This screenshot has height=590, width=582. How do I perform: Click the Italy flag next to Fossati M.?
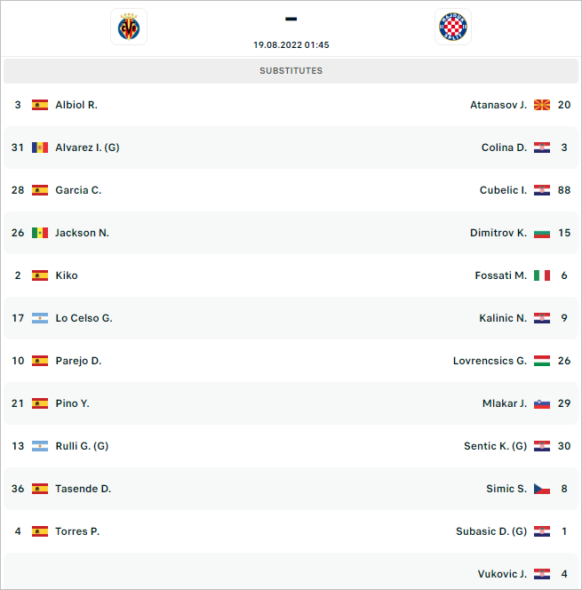[x=542, y=275]
